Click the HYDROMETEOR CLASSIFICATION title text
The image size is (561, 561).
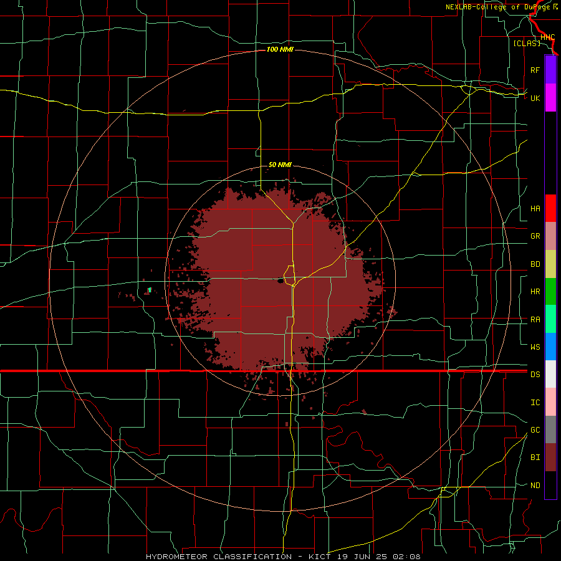point(219,557)
